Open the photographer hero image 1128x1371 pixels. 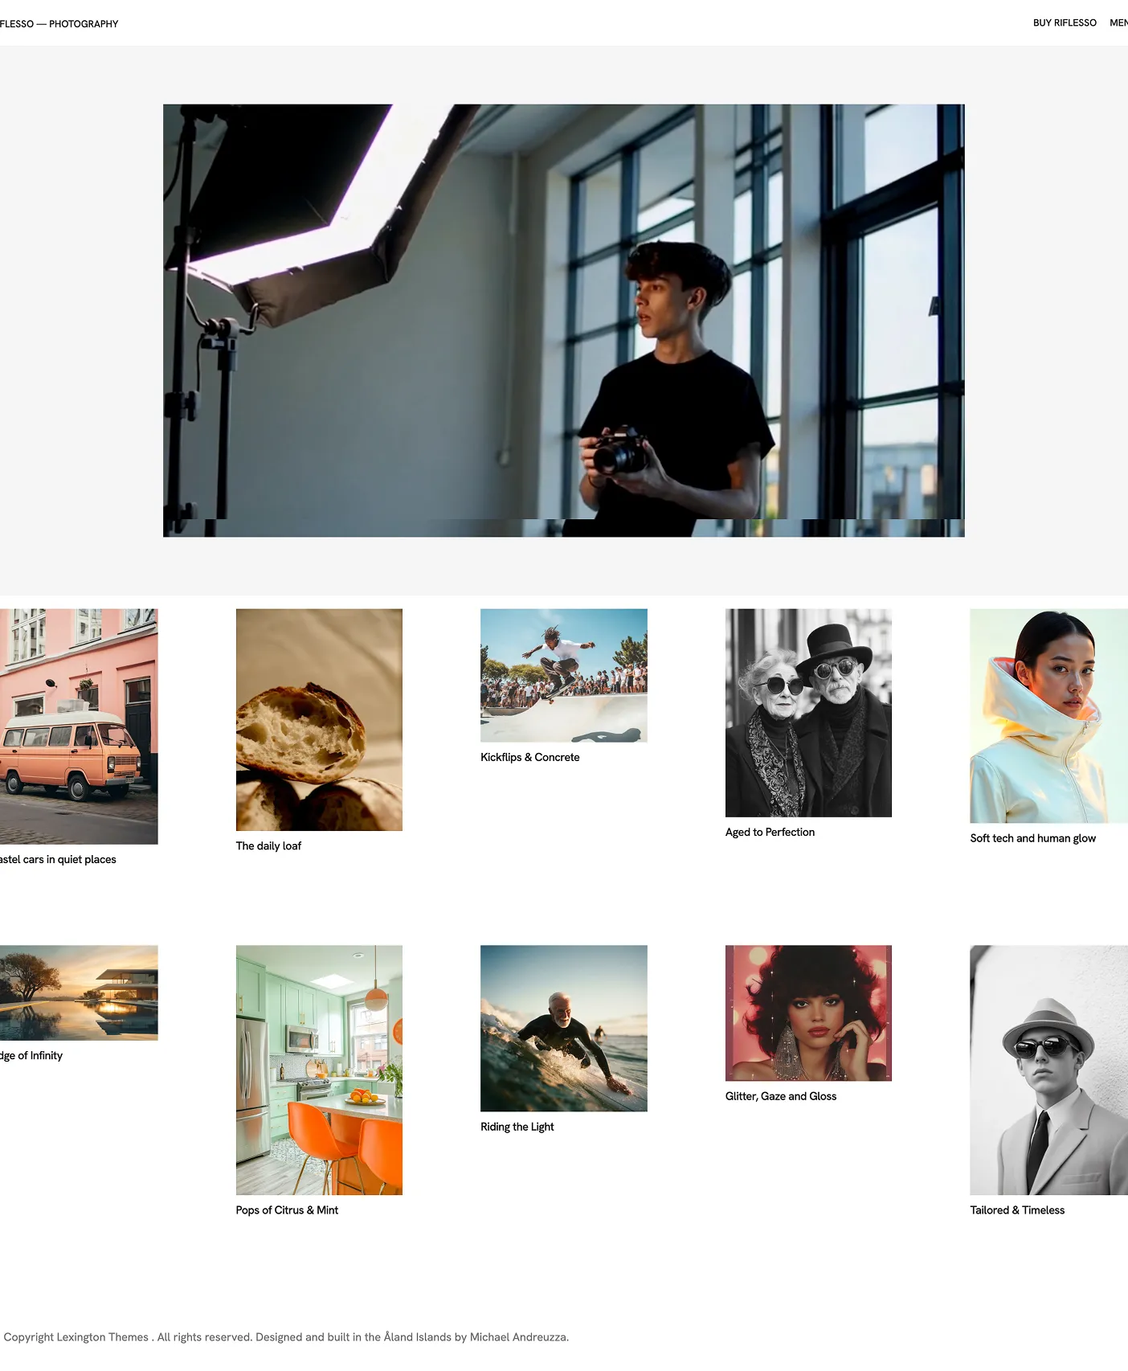point(563,321)
